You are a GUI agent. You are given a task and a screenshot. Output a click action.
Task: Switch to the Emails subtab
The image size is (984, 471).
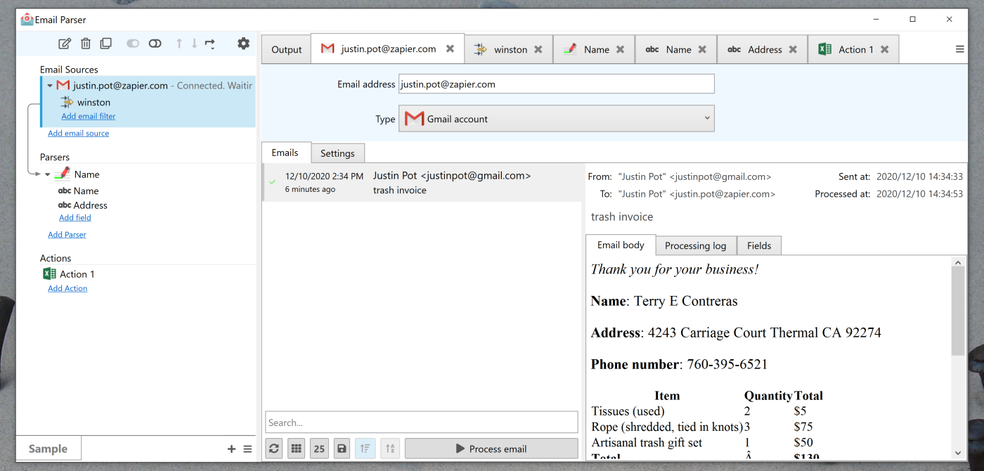pos(285,153)
